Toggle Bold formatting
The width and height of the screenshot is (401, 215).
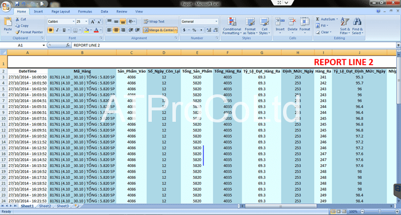click(50, 30)
